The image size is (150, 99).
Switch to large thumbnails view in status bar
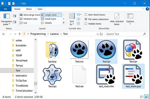click(146, 97)
